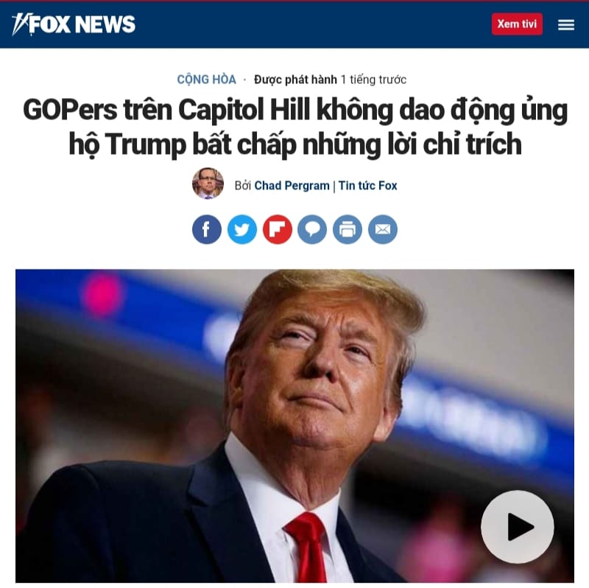This screenshot has height=588, width=589.
Task: Open comments with the speech bubble icon
Action: 312,229
